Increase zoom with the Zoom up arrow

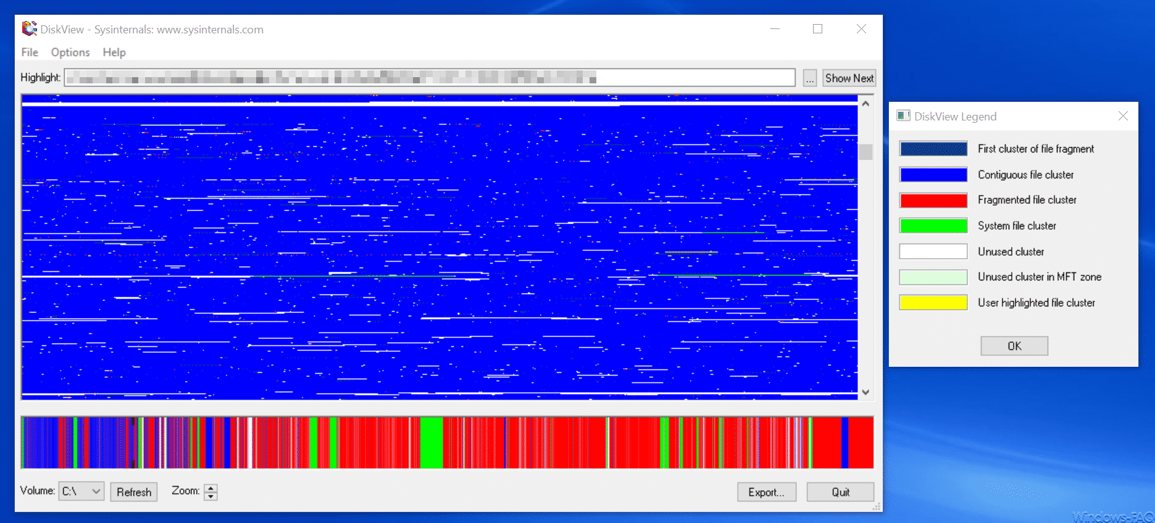[x=211, y=488]
